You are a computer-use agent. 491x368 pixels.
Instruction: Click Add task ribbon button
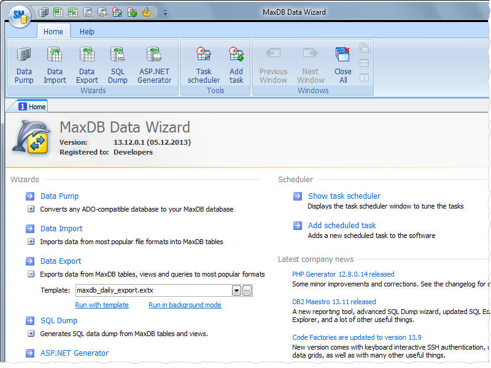tap(236, 66)
